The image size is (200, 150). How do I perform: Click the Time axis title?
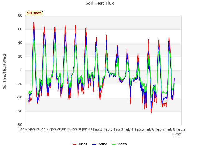[177, 134]
